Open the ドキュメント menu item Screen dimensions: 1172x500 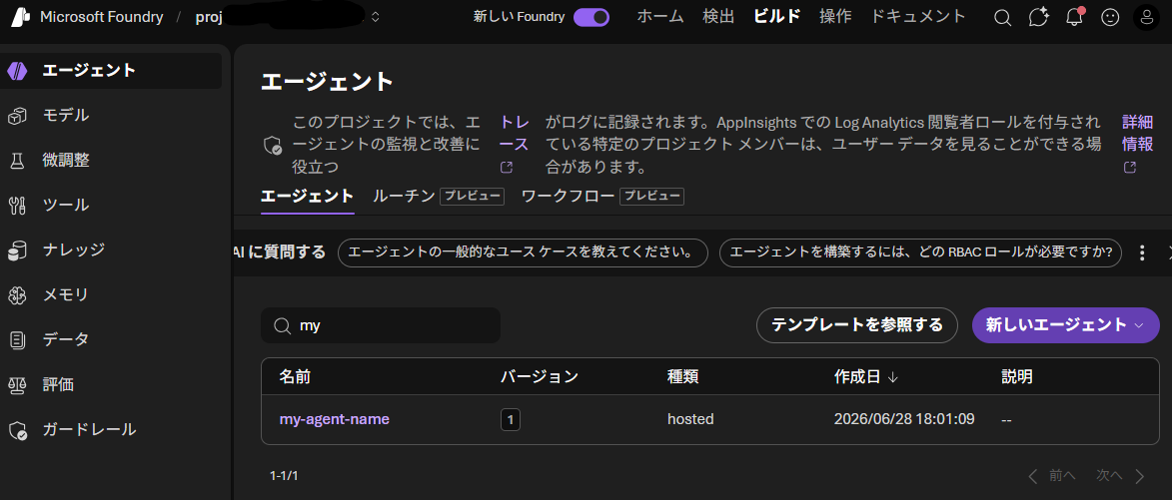point(918,16)
